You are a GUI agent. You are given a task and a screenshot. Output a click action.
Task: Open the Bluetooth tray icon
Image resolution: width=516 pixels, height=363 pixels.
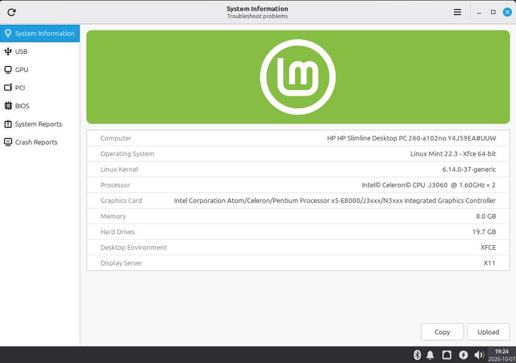pos(417,355)
